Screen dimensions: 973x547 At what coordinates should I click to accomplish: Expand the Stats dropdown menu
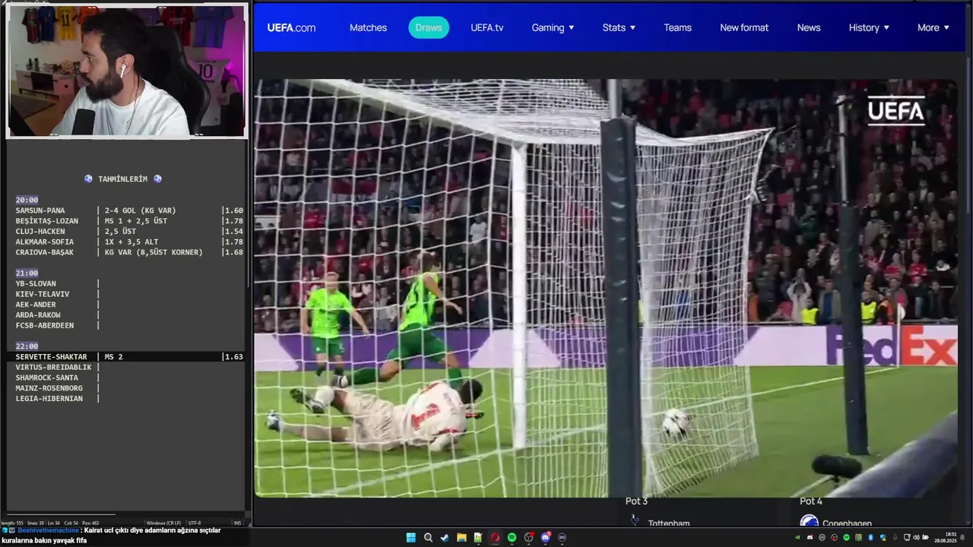(x=619, y=27)
